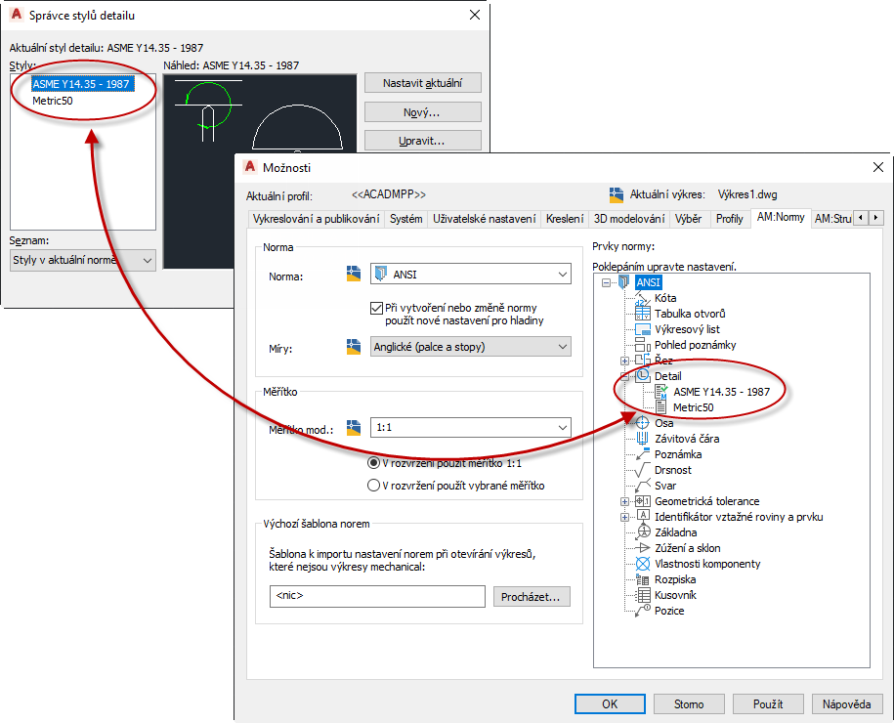The image size is (894, 723).
Task: Click the Detail circle icon
Action: coord(643,376)
